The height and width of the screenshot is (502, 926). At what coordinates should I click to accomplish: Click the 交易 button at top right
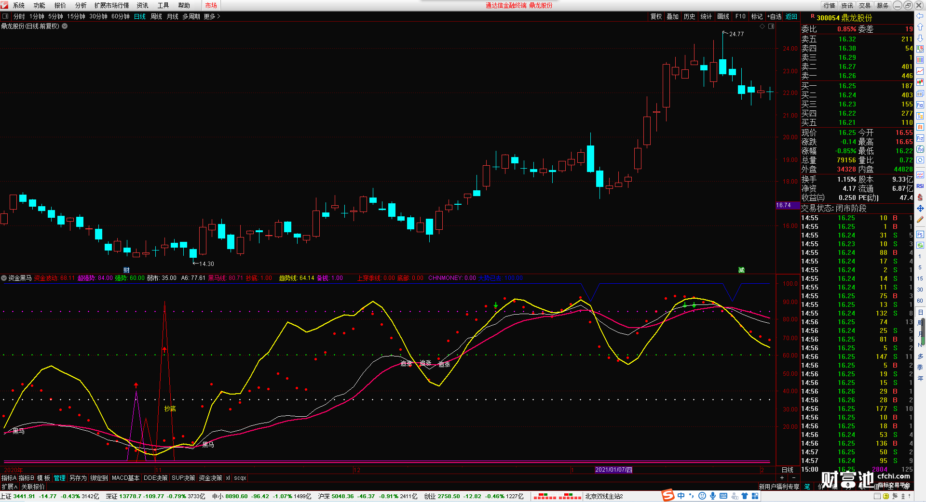point(865,5)
